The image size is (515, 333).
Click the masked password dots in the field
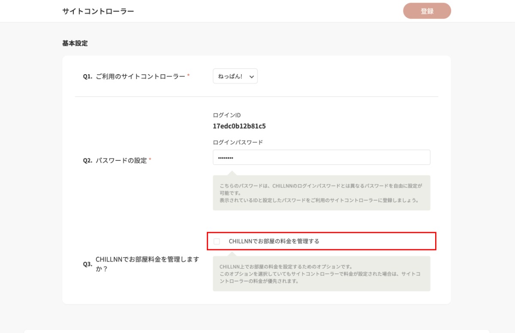click(225, 158)
